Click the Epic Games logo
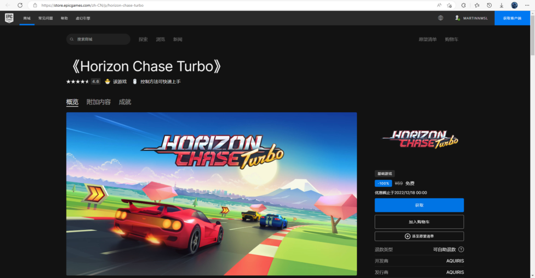Image resolution: width=535 pixels, height=278 pixels. point(9,18)
